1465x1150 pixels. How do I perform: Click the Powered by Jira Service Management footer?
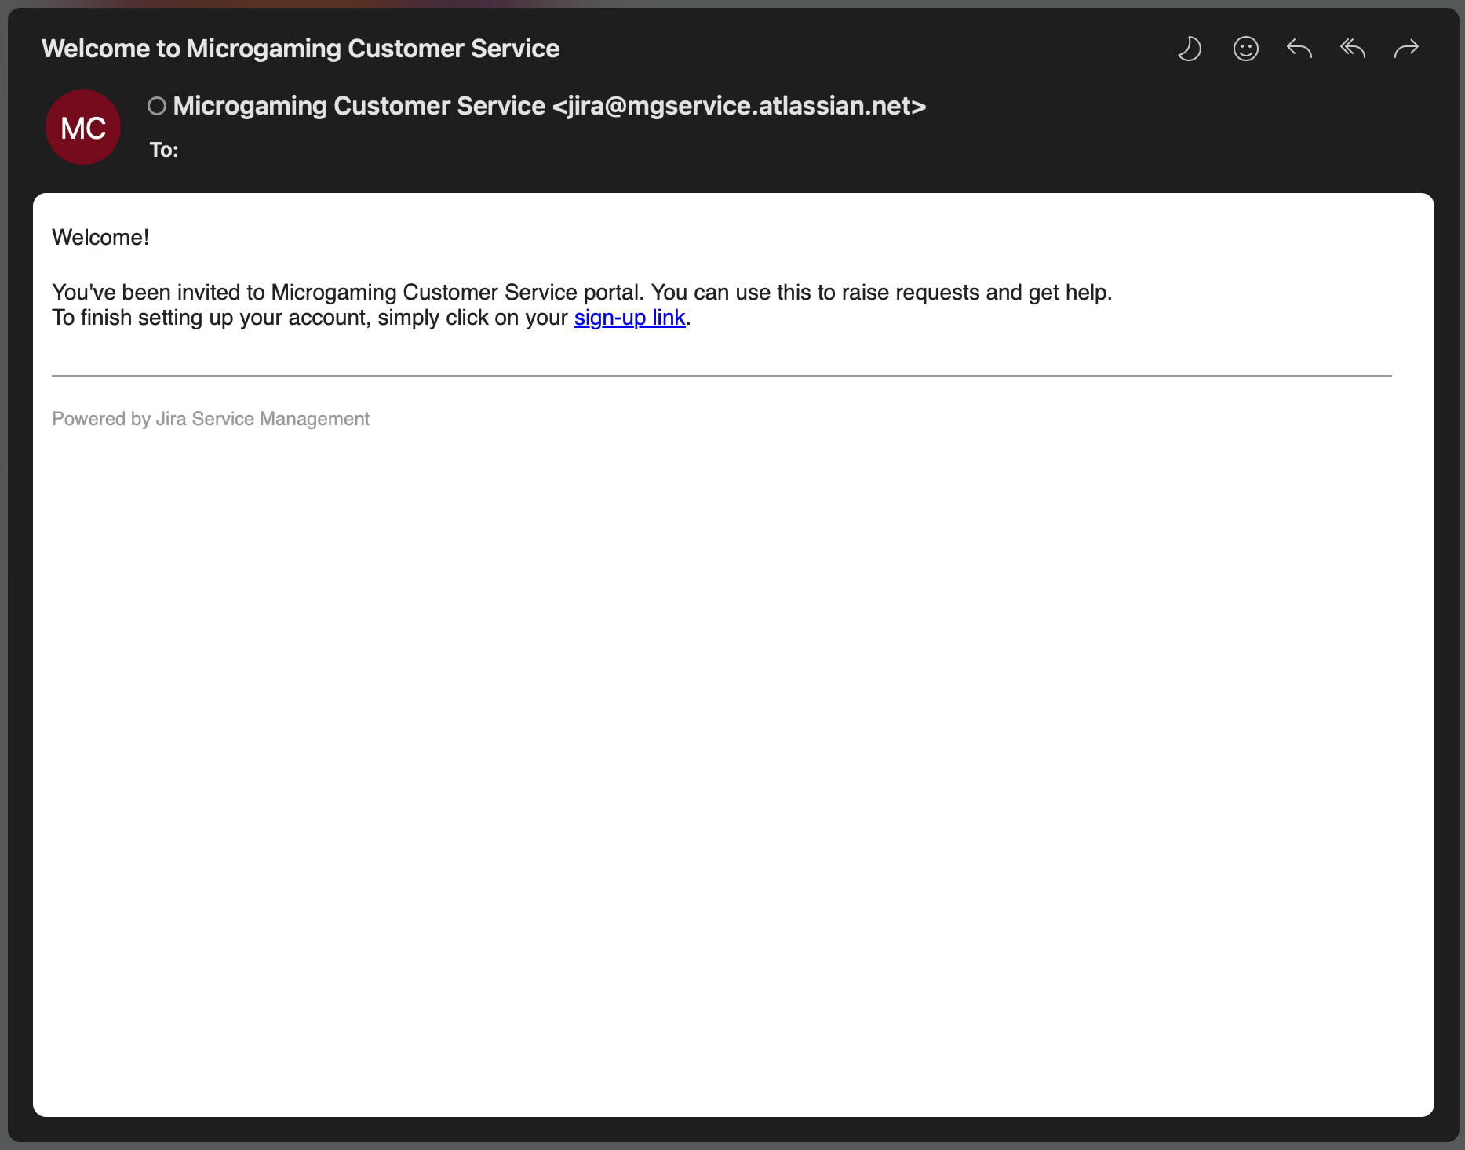210,419
